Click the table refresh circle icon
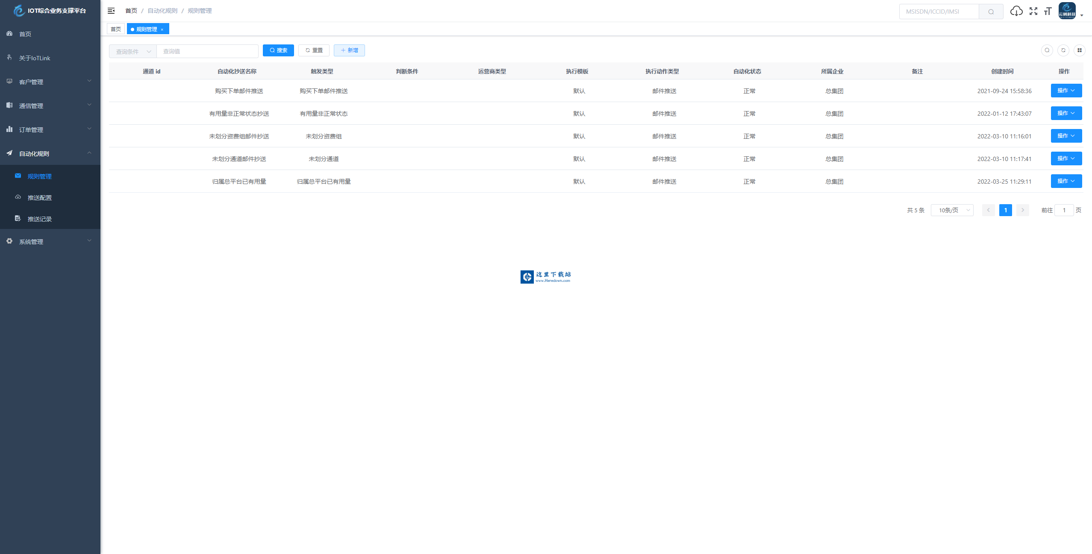Image resolution: width=1092 pixels, height=554 pixels. pos(1063,50)
